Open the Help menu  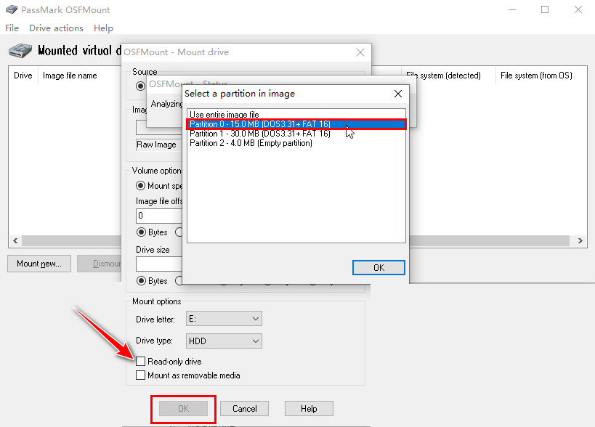pos(103,28)
